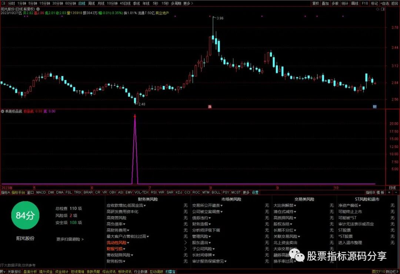The image size is (400, 274).
Task: Select the 日线 daily period
Action: point(81,3)
